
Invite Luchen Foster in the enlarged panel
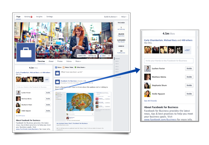[189, 68]
